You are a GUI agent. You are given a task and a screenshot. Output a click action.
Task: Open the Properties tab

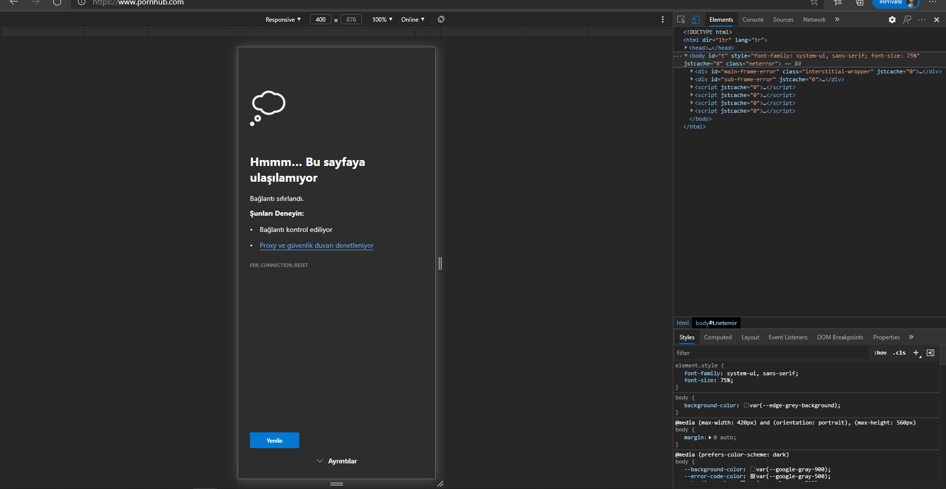click(886, 337)
